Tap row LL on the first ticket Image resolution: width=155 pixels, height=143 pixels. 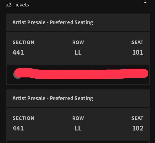pyautogui.click(x=78, y=52)
